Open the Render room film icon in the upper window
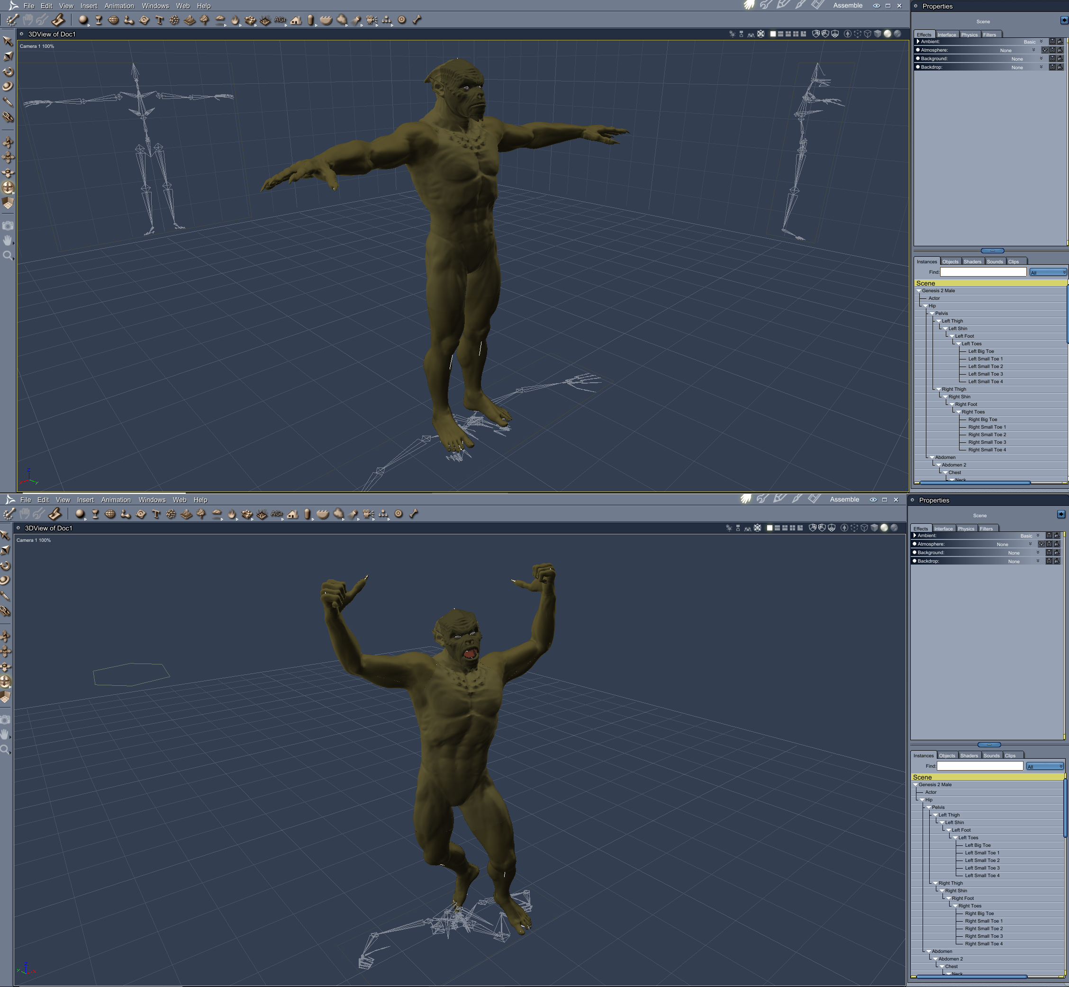The height and width of the screenshot is (987, 1069). tap(817, 5)
